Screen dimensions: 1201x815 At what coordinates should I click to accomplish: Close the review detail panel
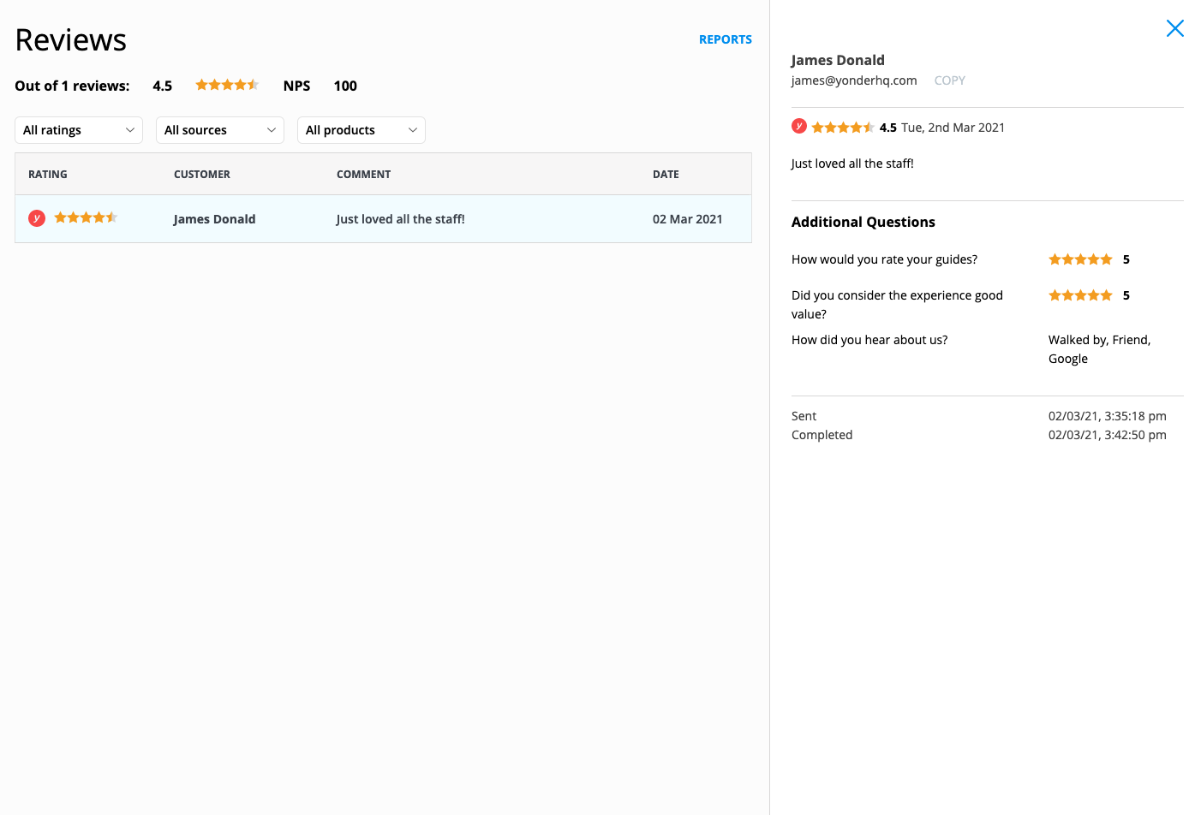[1174, 28]
